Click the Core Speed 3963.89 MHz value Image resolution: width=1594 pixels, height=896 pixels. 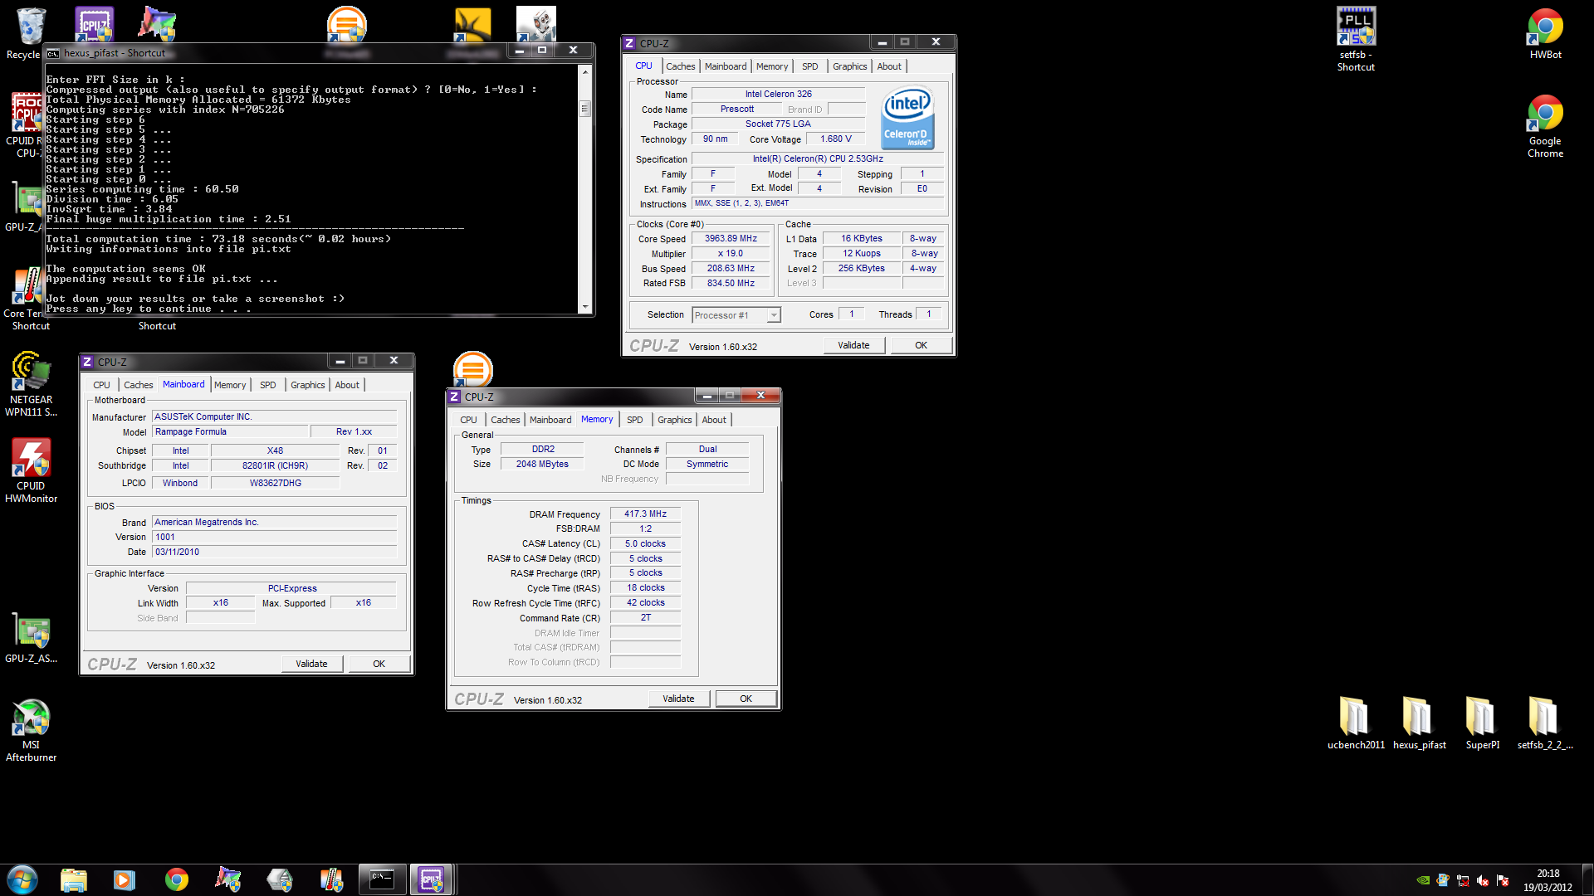point(731,239)
